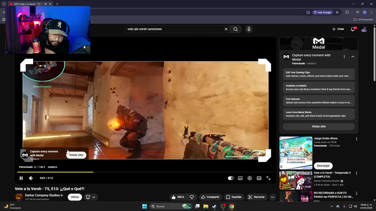Switch player to theater mode
This screenshot has height=211, width=376.
(x=259, y=178)
